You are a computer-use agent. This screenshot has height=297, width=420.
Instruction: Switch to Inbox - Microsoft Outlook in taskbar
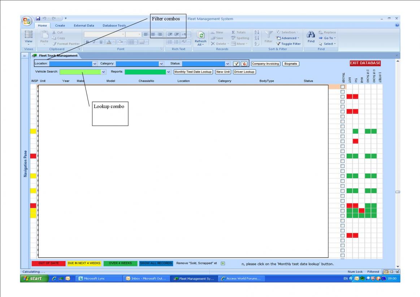(146, 279)
